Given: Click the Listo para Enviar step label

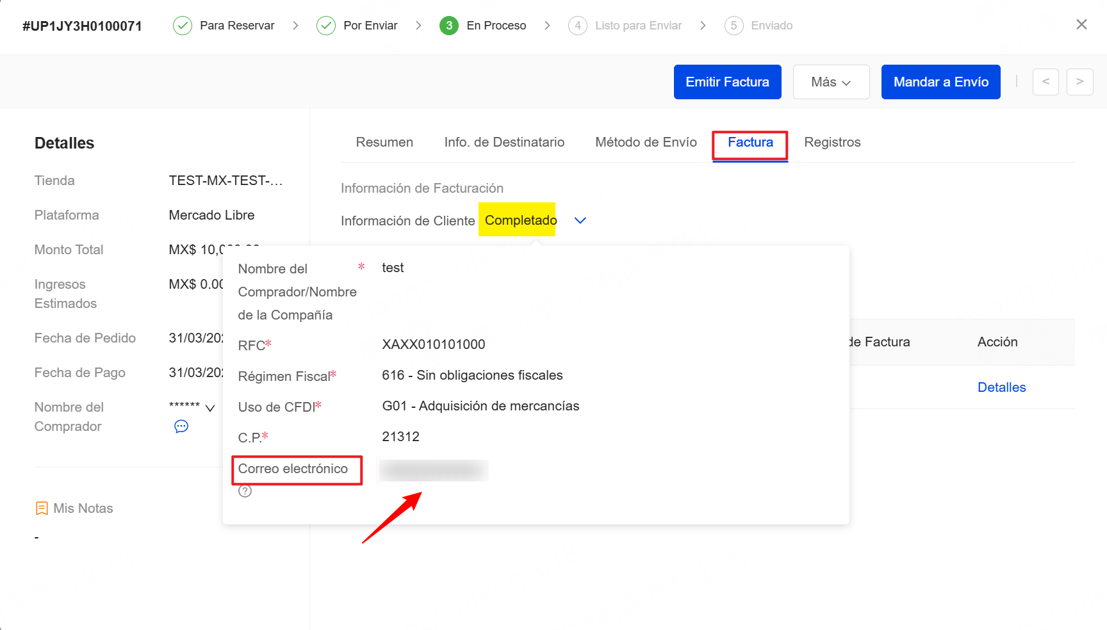Looking at the screenshot, I should 638,26.
